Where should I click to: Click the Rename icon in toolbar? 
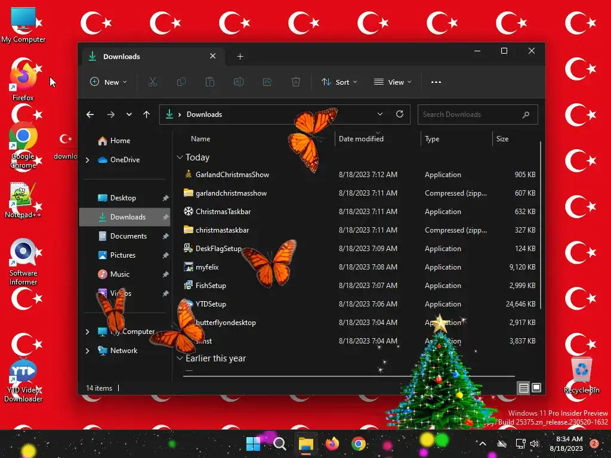[239, 82]
